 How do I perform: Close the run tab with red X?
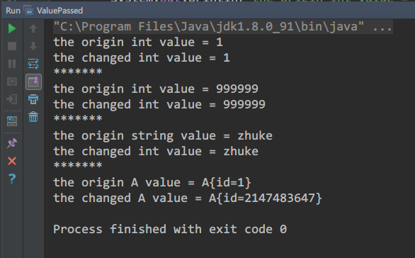tap(12, 161)
